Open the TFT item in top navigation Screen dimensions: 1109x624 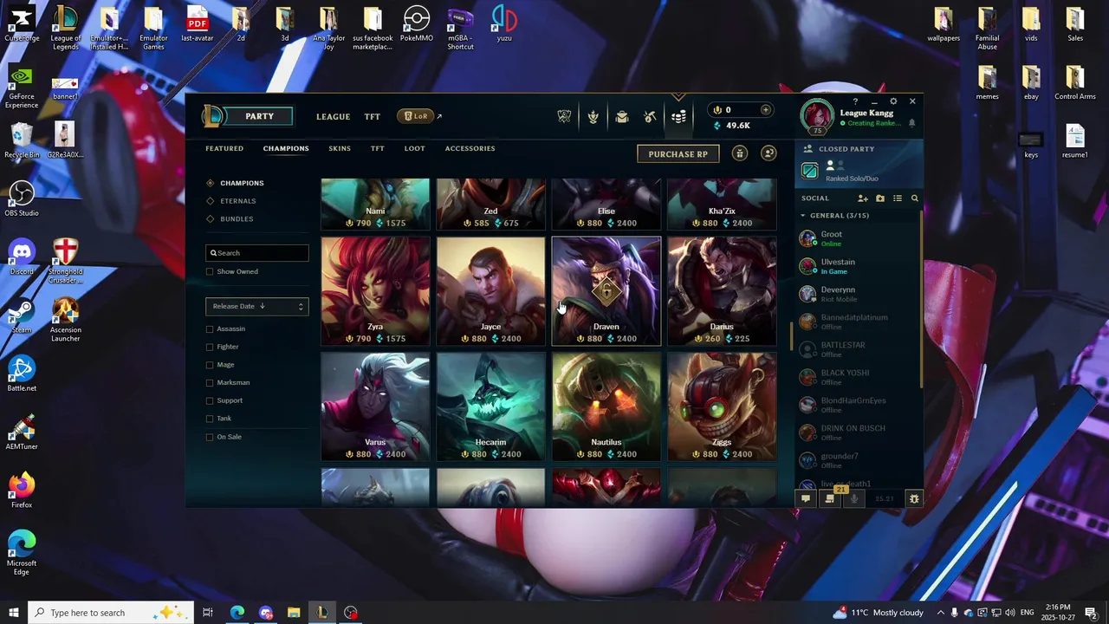pos(373,117)
